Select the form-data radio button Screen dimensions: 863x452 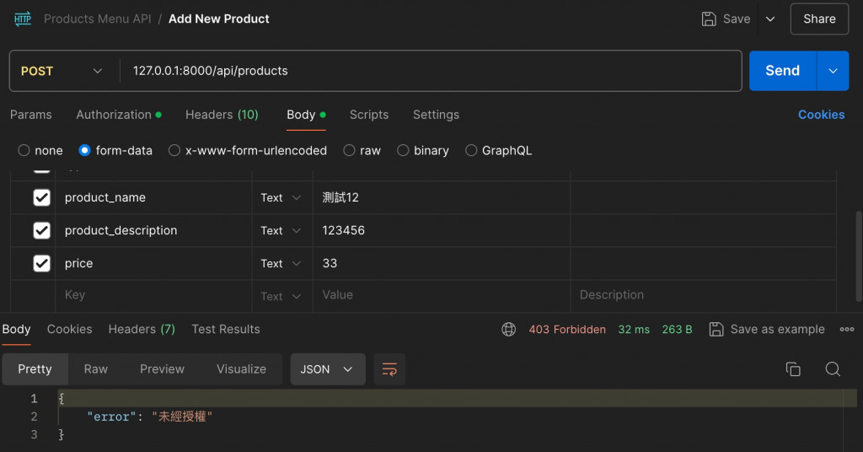tap(84, 150)
